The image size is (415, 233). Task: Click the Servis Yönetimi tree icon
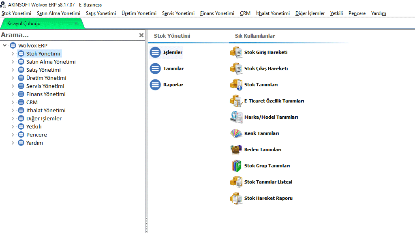(21, 86)
